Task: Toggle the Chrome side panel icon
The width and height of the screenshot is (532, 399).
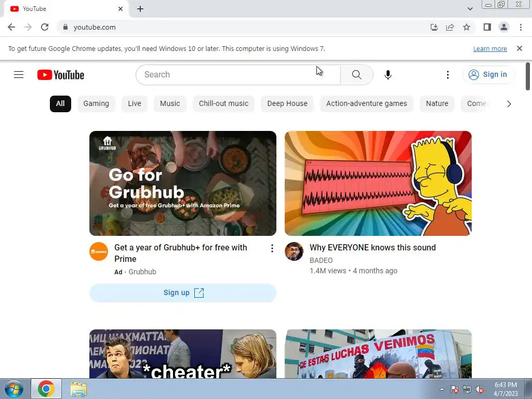Action: pos(487,27)
